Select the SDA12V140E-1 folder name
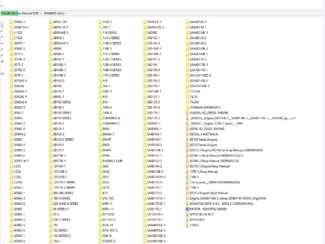 tap(200, 86)
